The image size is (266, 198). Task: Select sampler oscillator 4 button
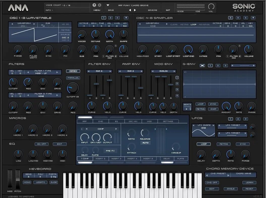(x=230, y=18)
